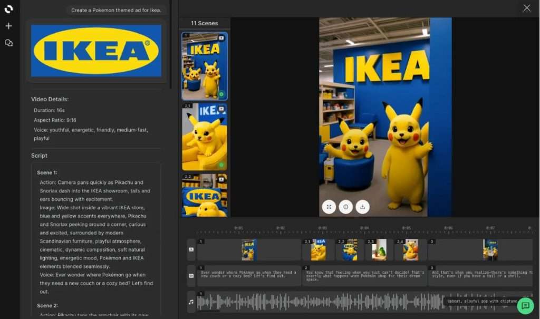Select the 2.1 clip in the timeline

(x=318, y=250)
